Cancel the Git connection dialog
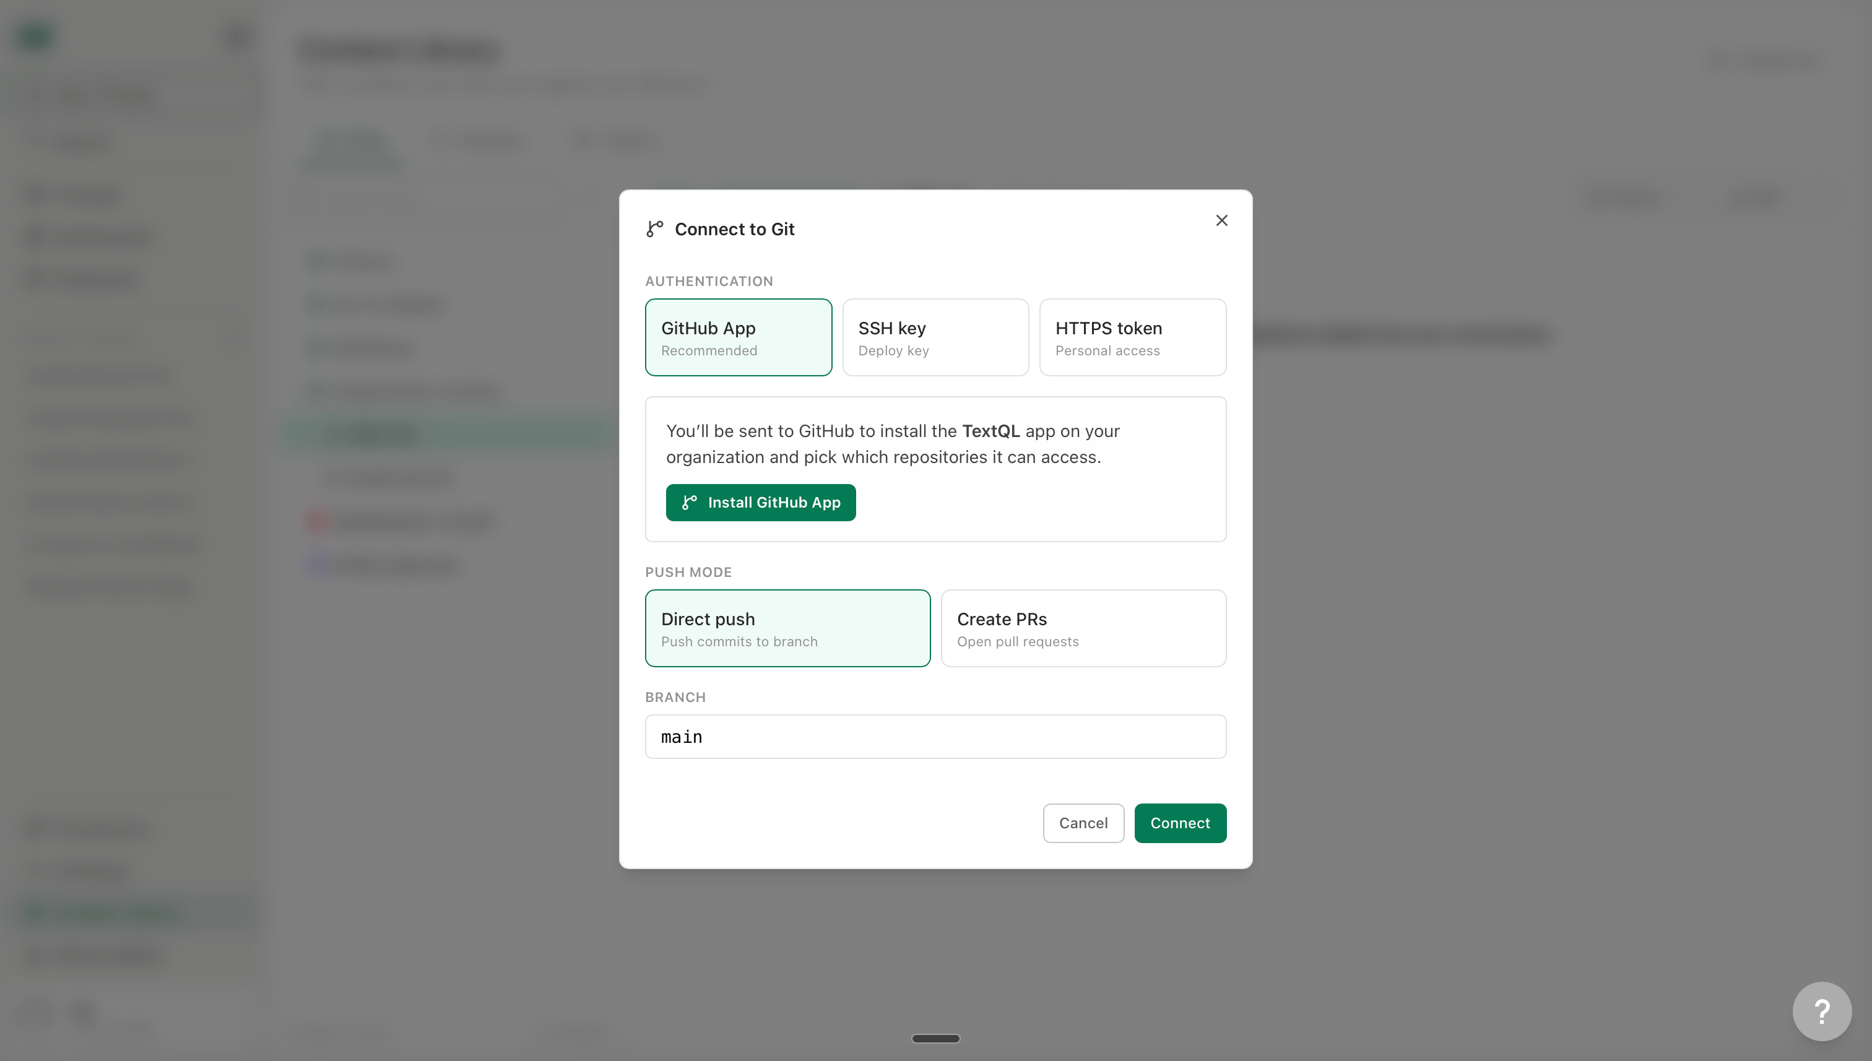The height and width of the screenshot is (1061, 1872). pos(1083,823)
